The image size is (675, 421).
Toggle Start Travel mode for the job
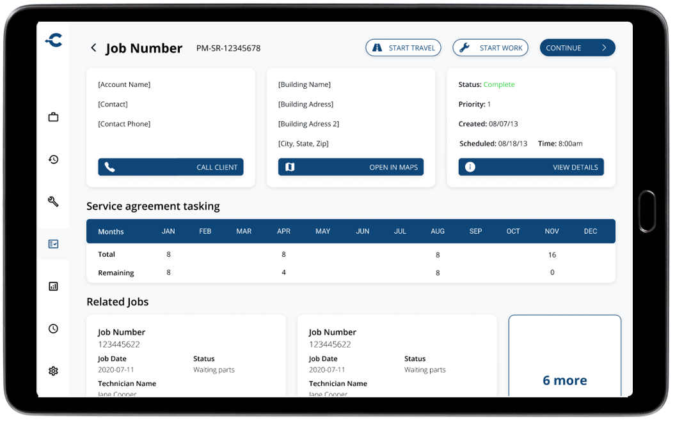(x=403, y=47)
